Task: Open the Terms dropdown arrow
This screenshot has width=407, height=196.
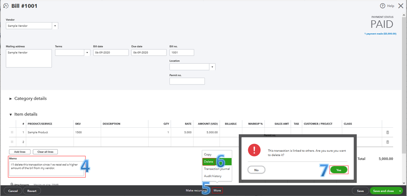Action: click(87, 52)
